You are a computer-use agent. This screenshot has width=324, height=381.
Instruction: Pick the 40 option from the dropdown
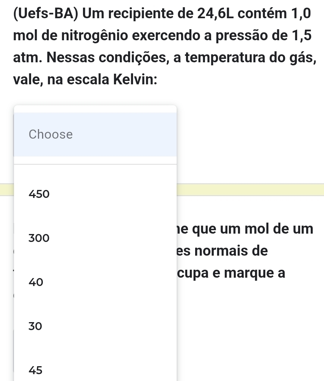(36, 282)
